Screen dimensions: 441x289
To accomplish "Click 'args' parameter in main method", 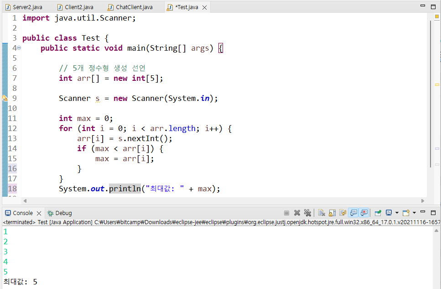I will pos(200,48).
